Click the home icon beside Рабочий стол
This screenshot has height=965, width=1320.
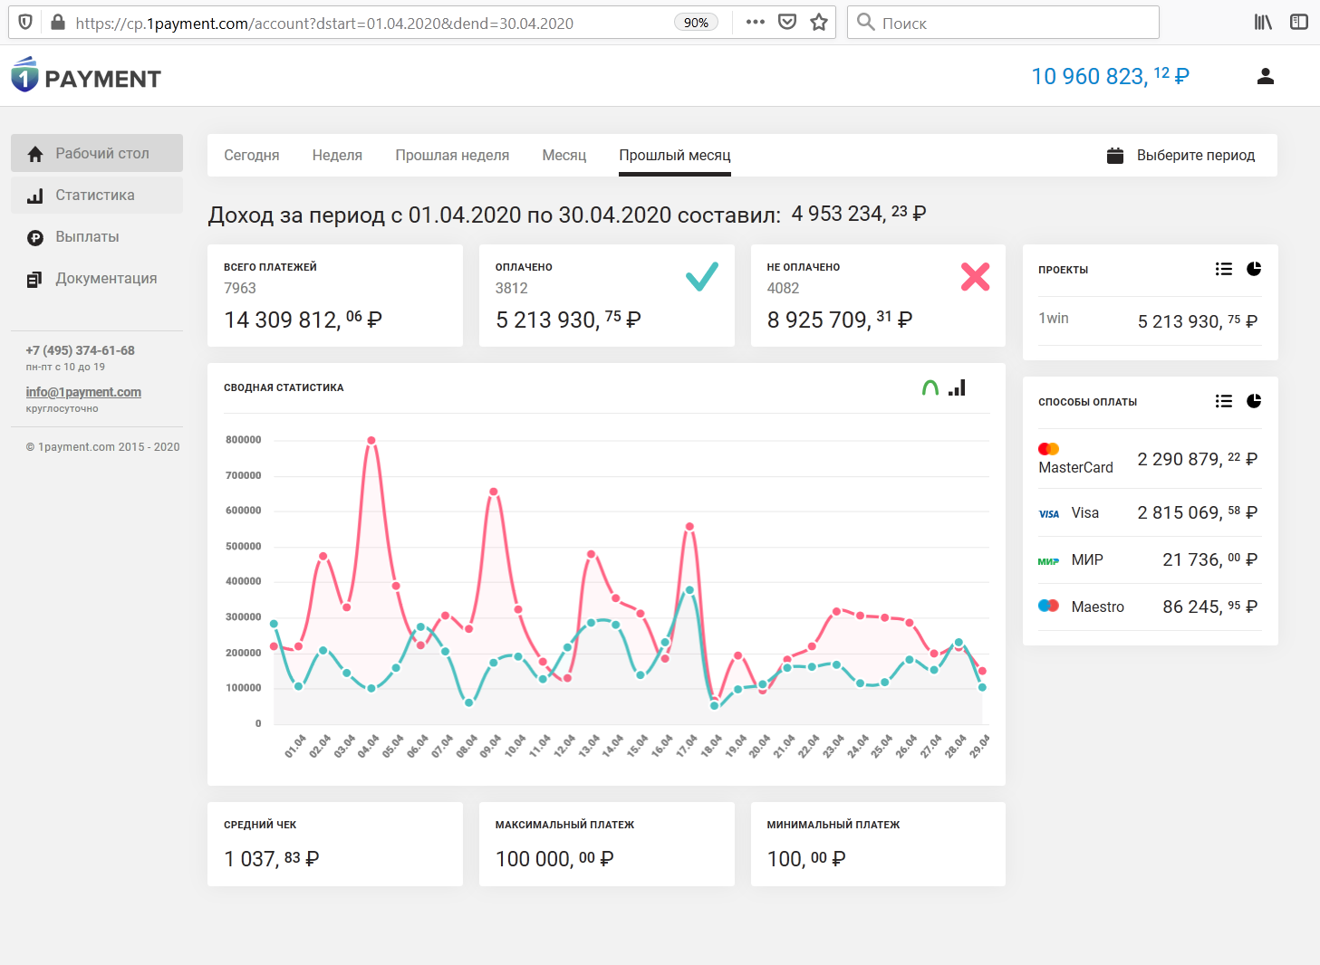tap(35, 154)
